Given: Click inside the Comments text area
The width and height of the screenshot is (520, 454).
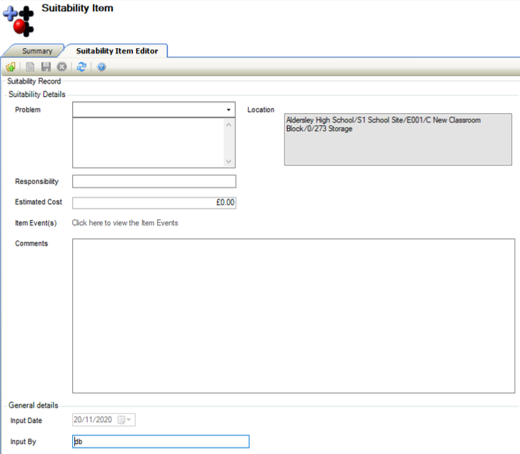Looking at the screenshot, I should tap(293, 315).
